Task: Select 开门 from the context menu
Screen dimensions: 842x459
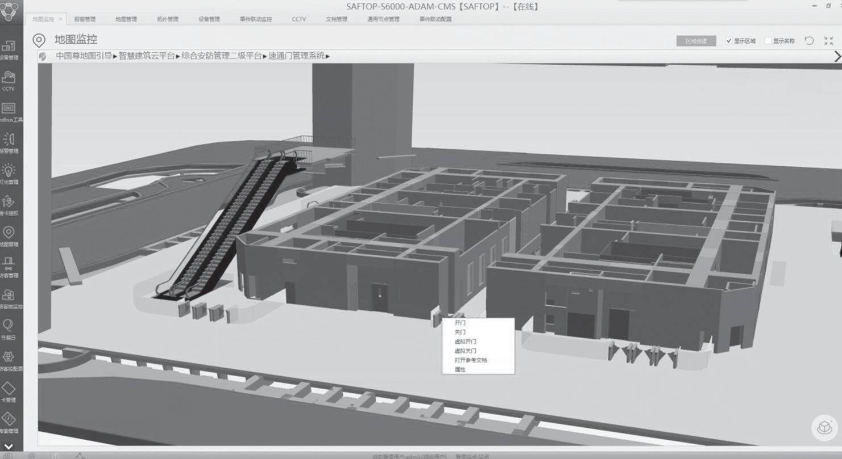Action: click(x=460, y=323)
